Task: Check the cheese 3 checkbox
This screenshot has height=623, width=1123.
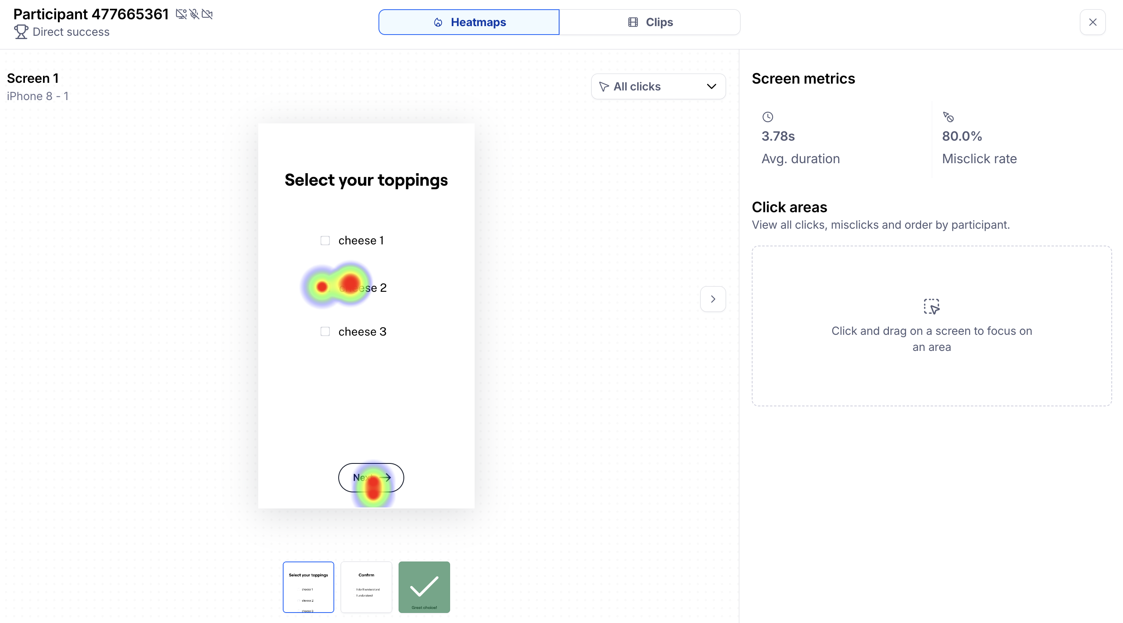Action: pyautogui.click(x=325, y=332)
